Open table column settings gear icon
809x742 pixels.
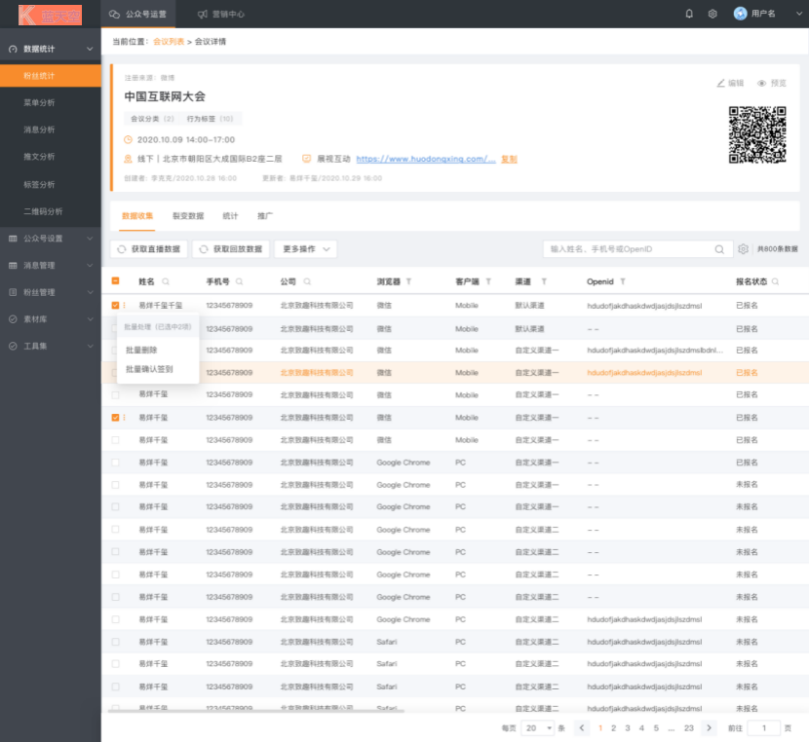click(743, 249)
